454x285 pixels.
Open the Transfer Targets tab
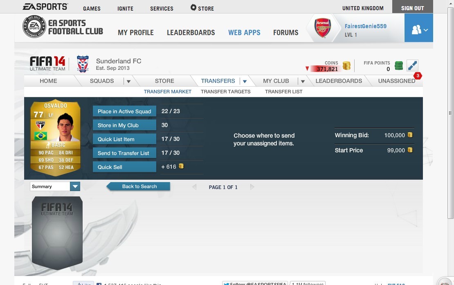(x=225, y=91)
